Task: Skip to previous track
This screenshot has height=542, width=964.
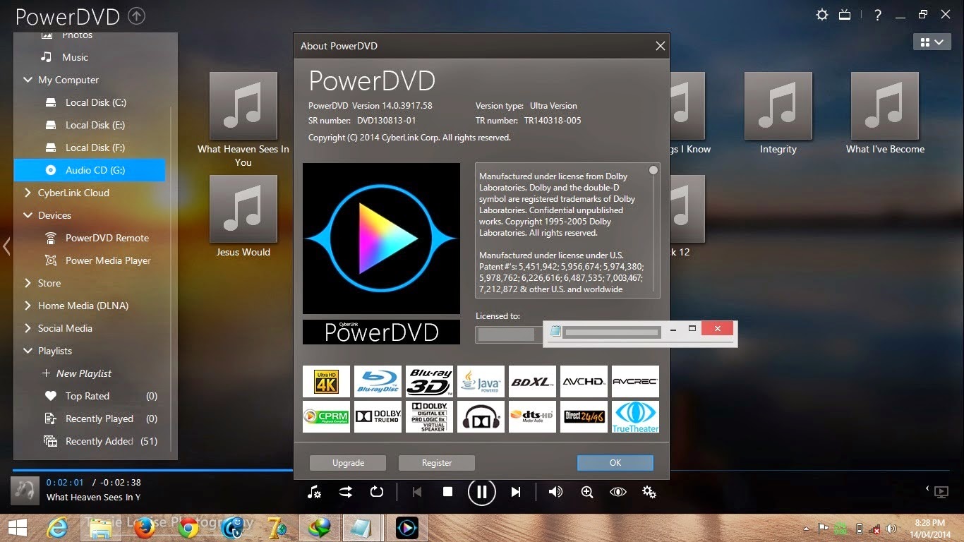Action: [416, 492]
